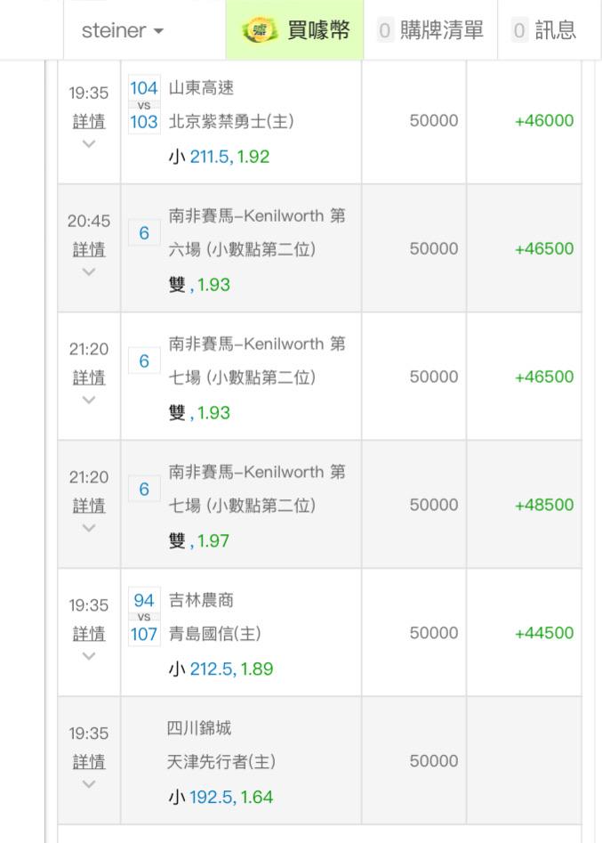
Task: Click the coin icon beside 買噱幣
Action: [260, 30]
